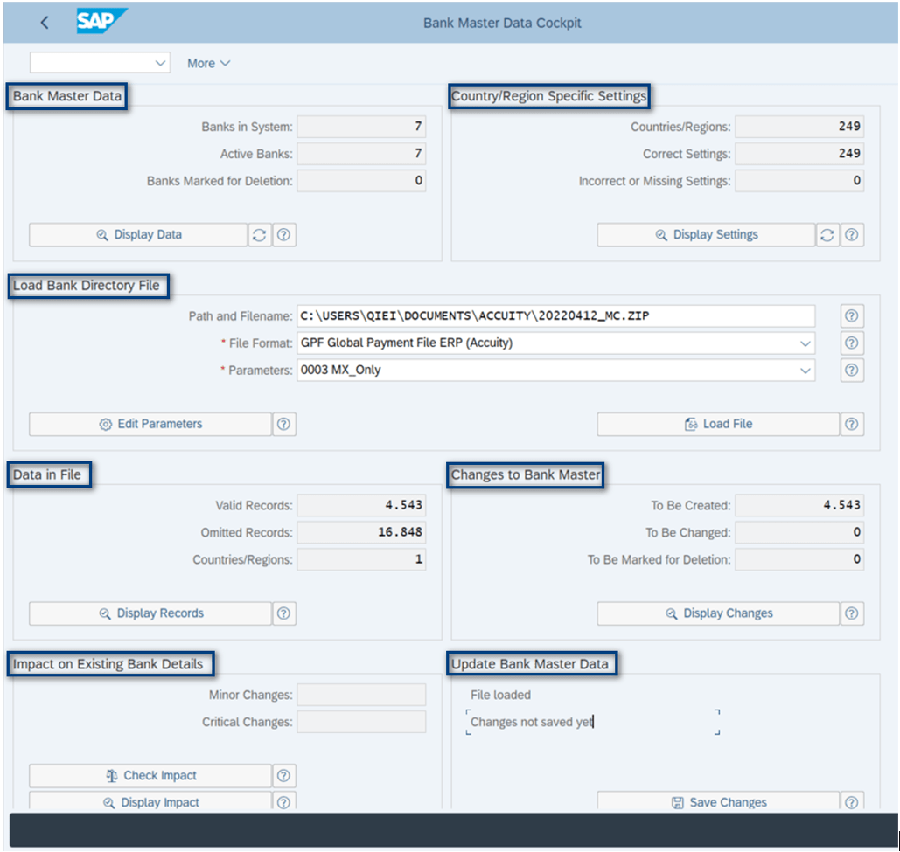The width and height of the screenshot is (900, 852).
Task: Open the More menu
Action: coord(207,63)
